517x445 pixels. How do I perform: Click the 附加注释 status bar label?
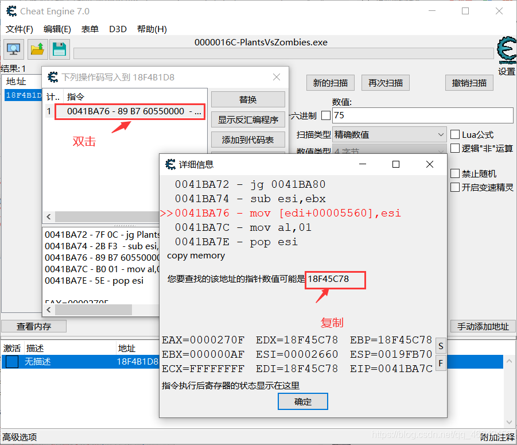(497, 437)
